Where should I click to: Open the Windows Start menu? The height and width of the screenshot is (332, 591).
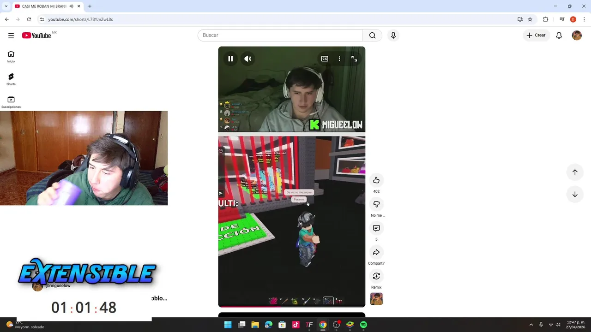[228, 325]
